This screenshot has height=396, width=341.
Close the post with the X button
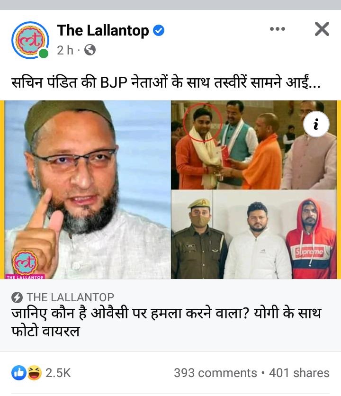(322, 29)
